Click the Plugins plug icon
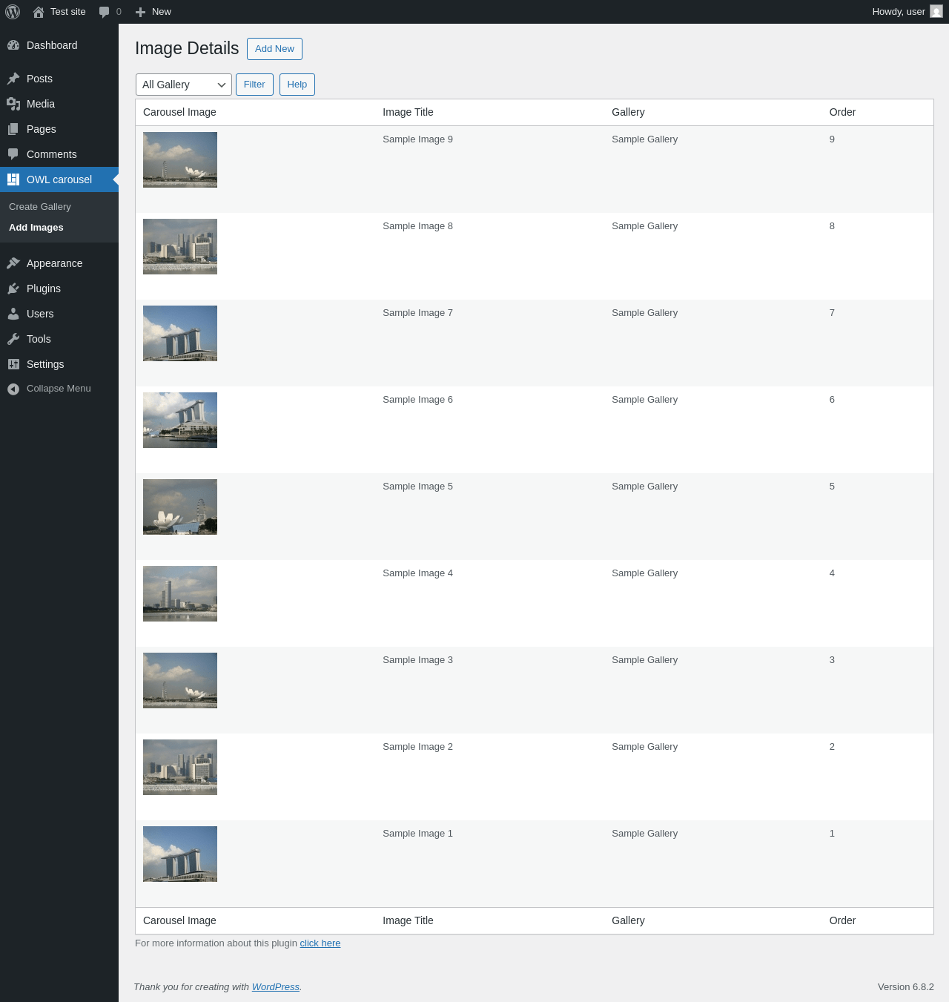The image size is (949, 1002). point(13,289)
